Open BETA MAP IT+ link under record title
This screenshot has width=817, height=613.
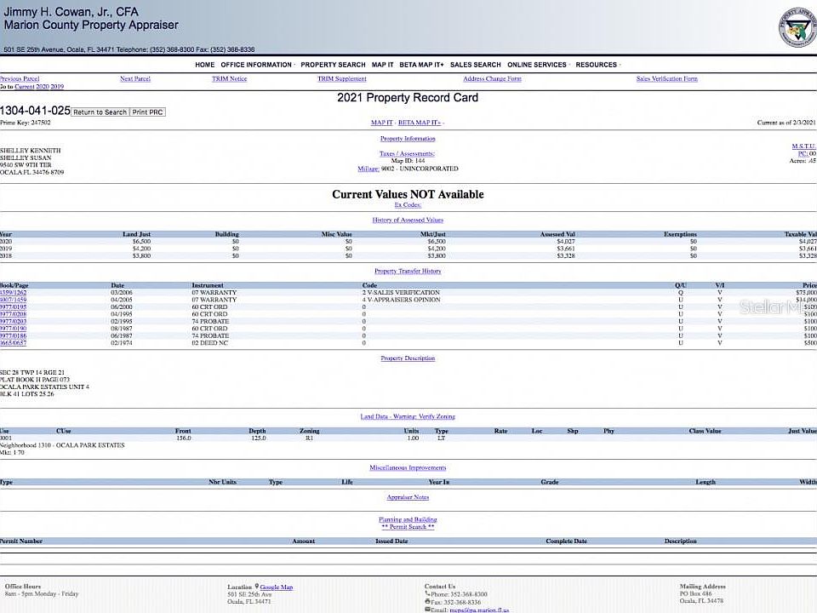tap(420, 123)
